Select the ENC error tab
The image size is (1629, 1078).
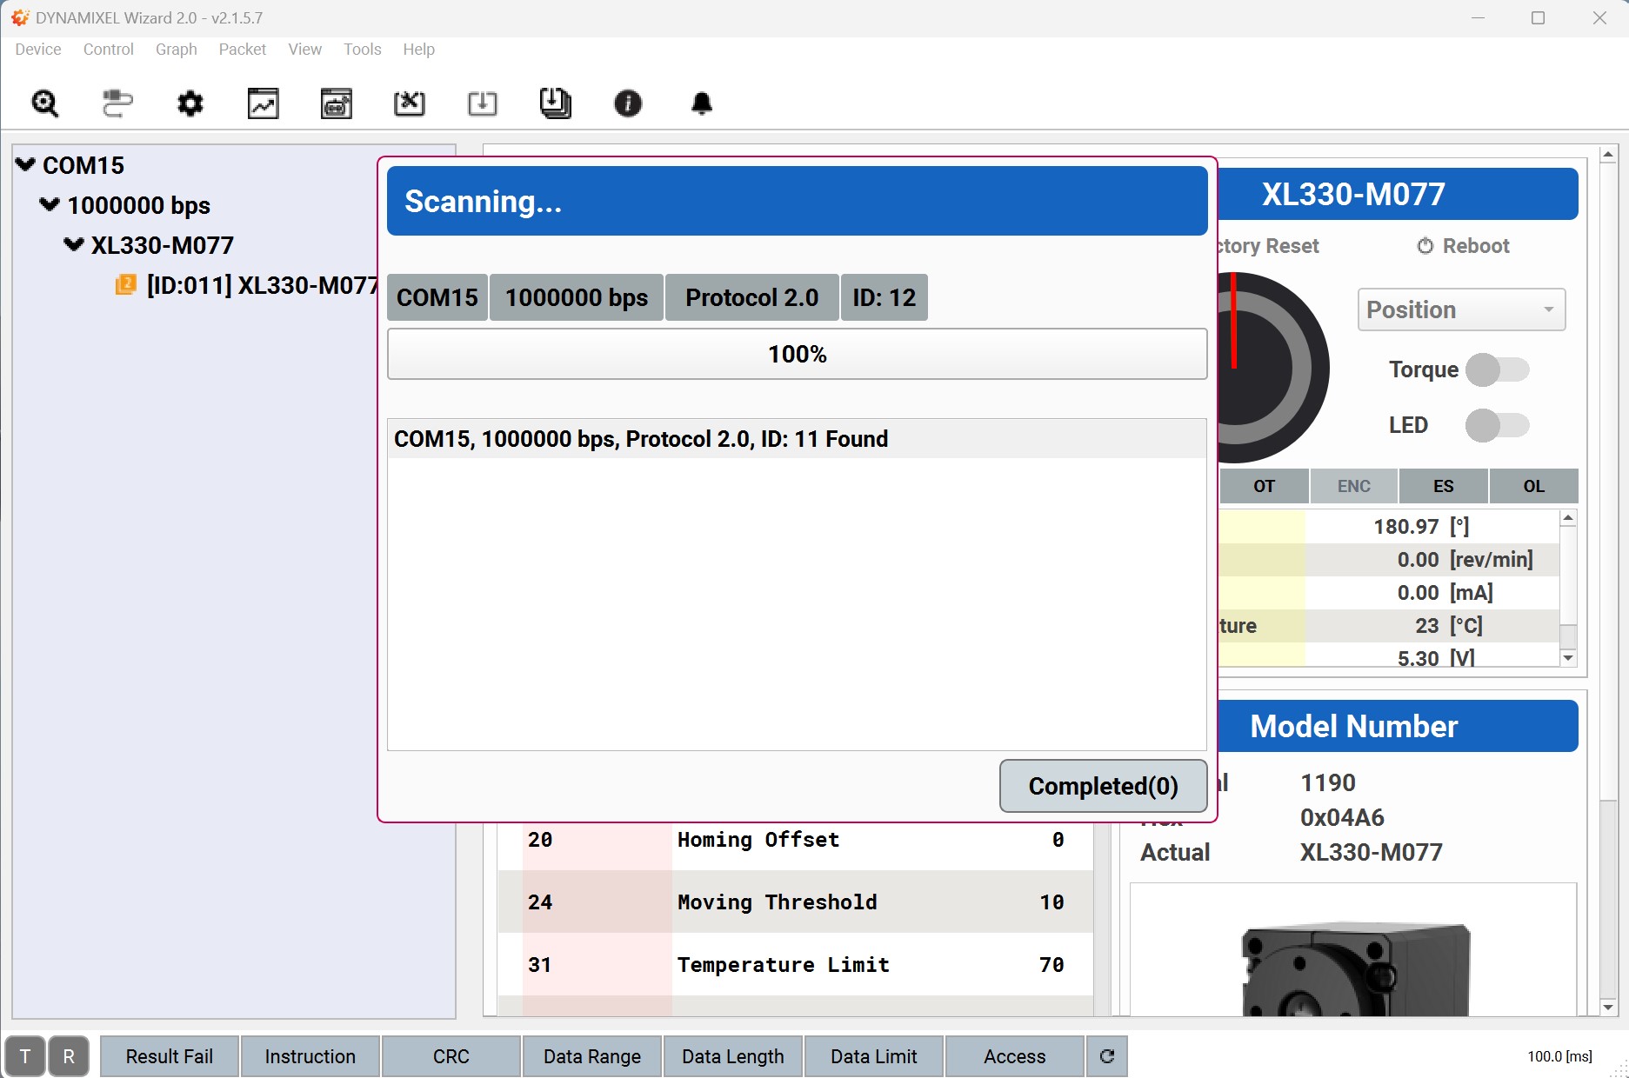(1354, 486)
